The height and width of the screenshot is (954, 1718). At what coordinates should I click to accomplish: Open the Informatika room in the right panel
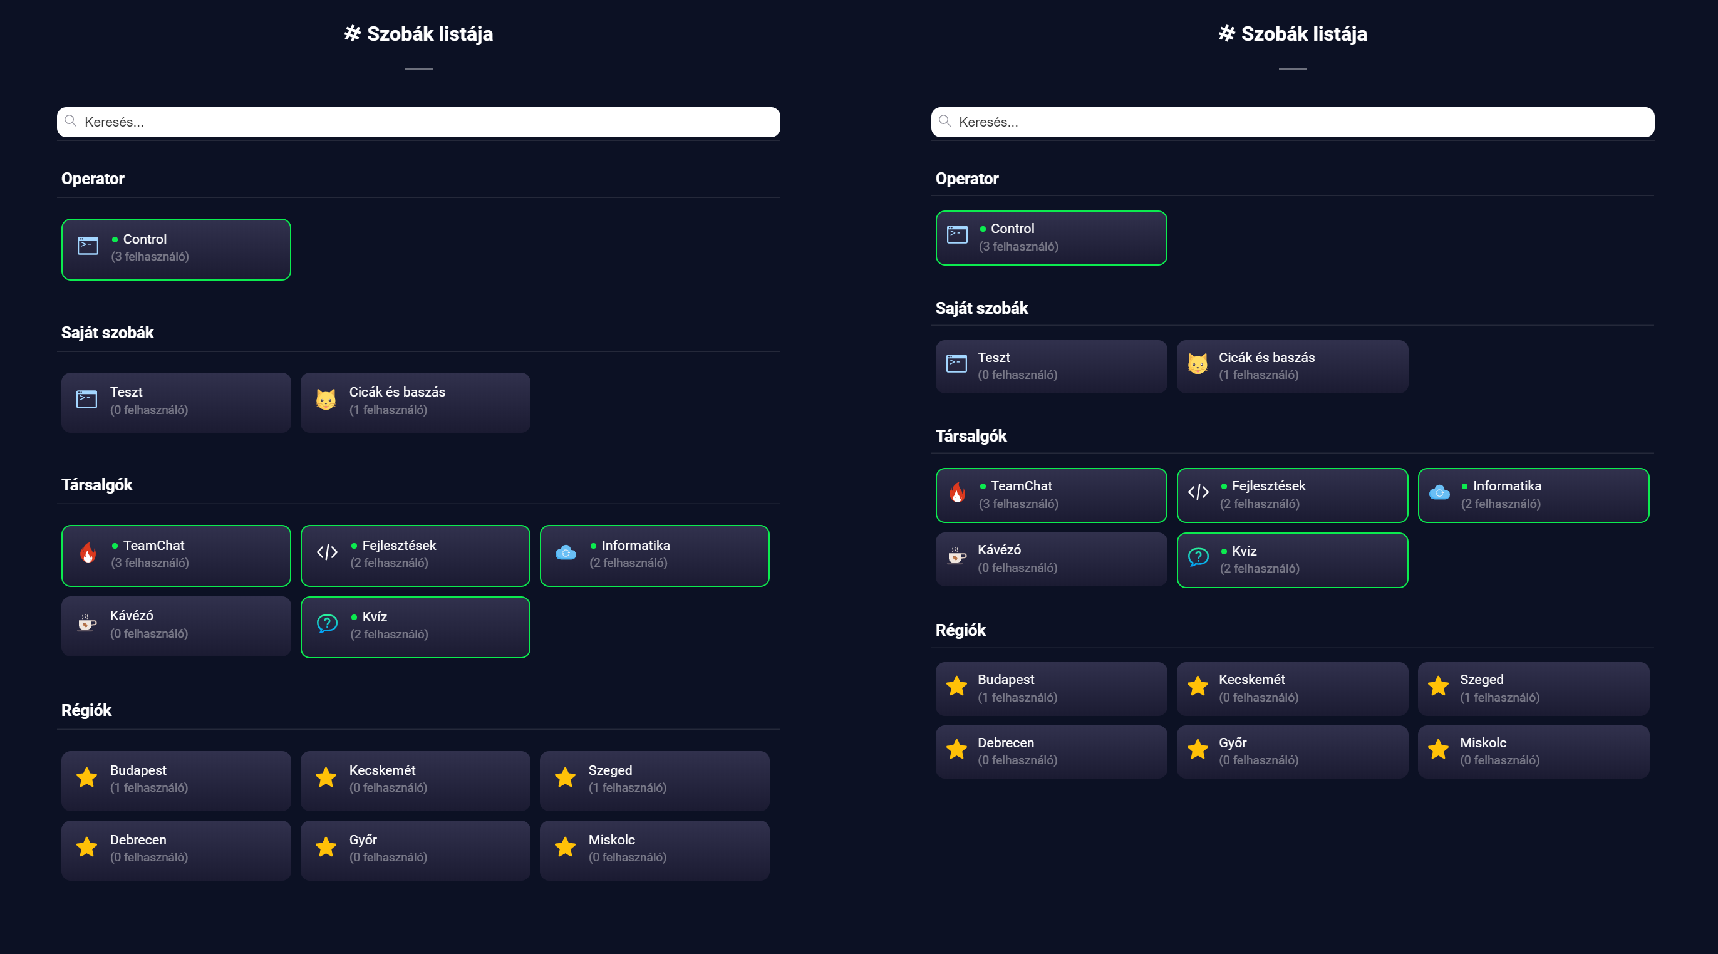[1533, 495]
